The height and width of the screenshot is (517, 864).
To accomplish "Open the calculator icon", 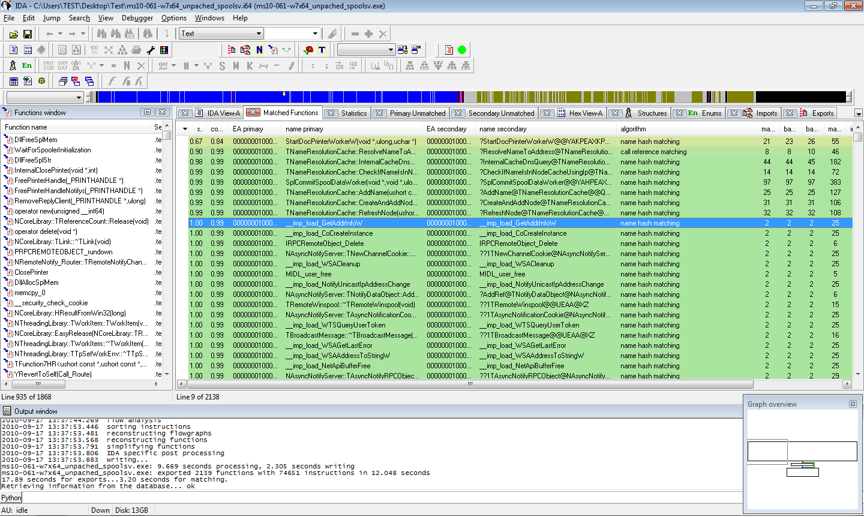I will click(14, 81).
